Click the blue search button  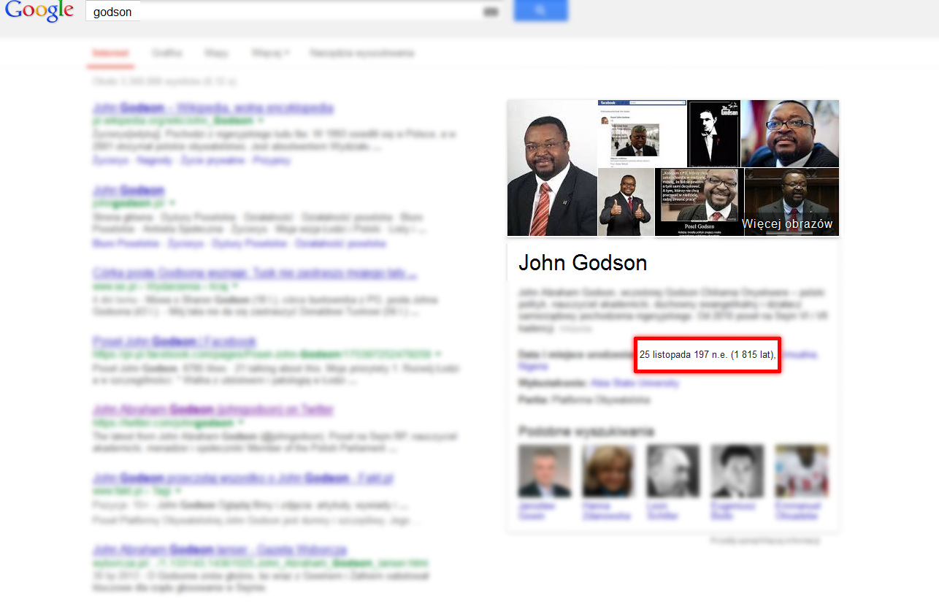540,10
